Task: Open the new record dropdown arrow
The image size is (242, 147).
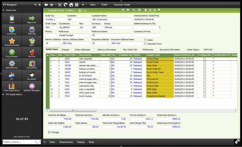Action: tap(143, 10)
